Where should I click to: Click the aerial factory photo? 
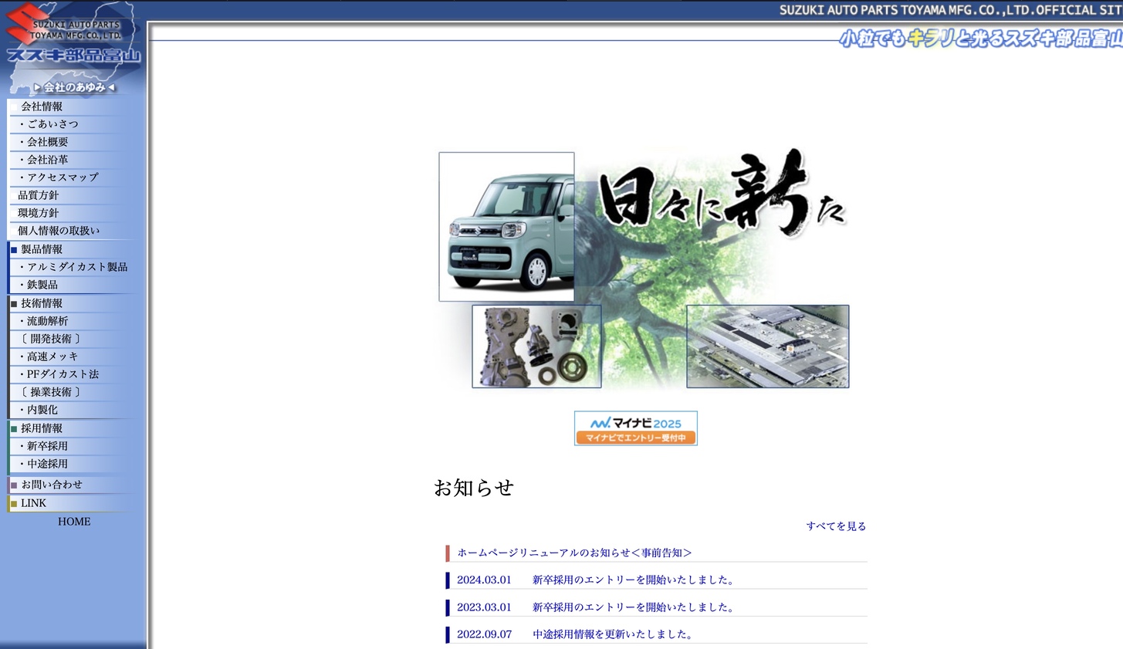point(767,346)
